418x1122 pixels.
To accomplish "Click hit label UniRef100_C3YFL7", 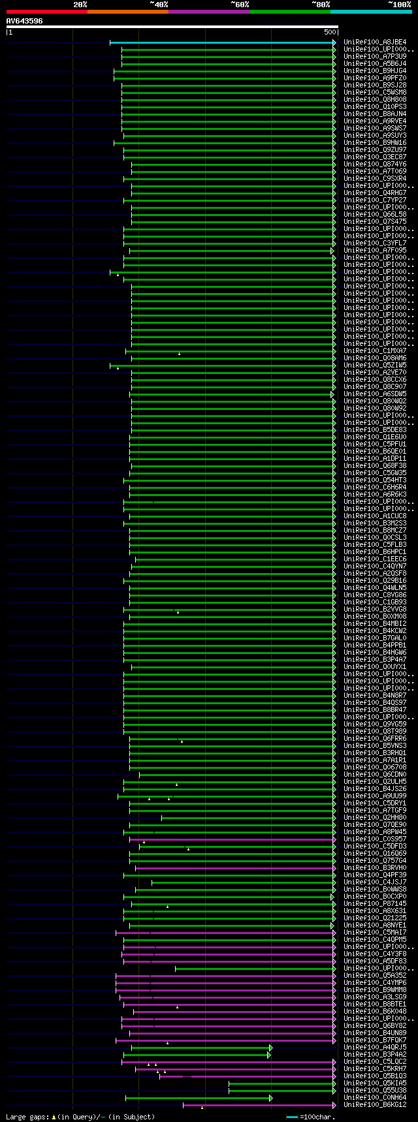I will tap(375, 243).
